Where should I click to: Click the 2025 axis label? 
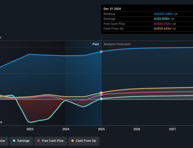[x=101, y=129]
